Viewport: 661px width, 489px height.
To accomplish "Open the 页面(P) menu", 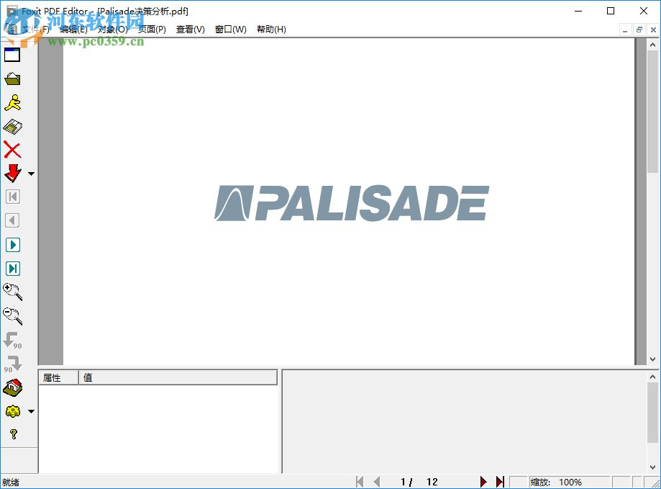I will (x=152, y=30).
